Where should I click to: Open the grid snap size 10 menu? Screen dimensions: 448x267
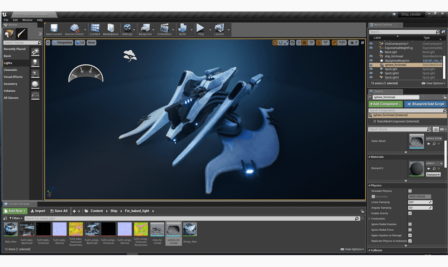pos(311,43)
